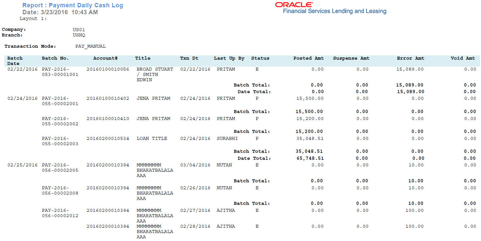481x241 pixels.
Task: Click the transaction date 02/28/2016
Action: tap(195, 226)
